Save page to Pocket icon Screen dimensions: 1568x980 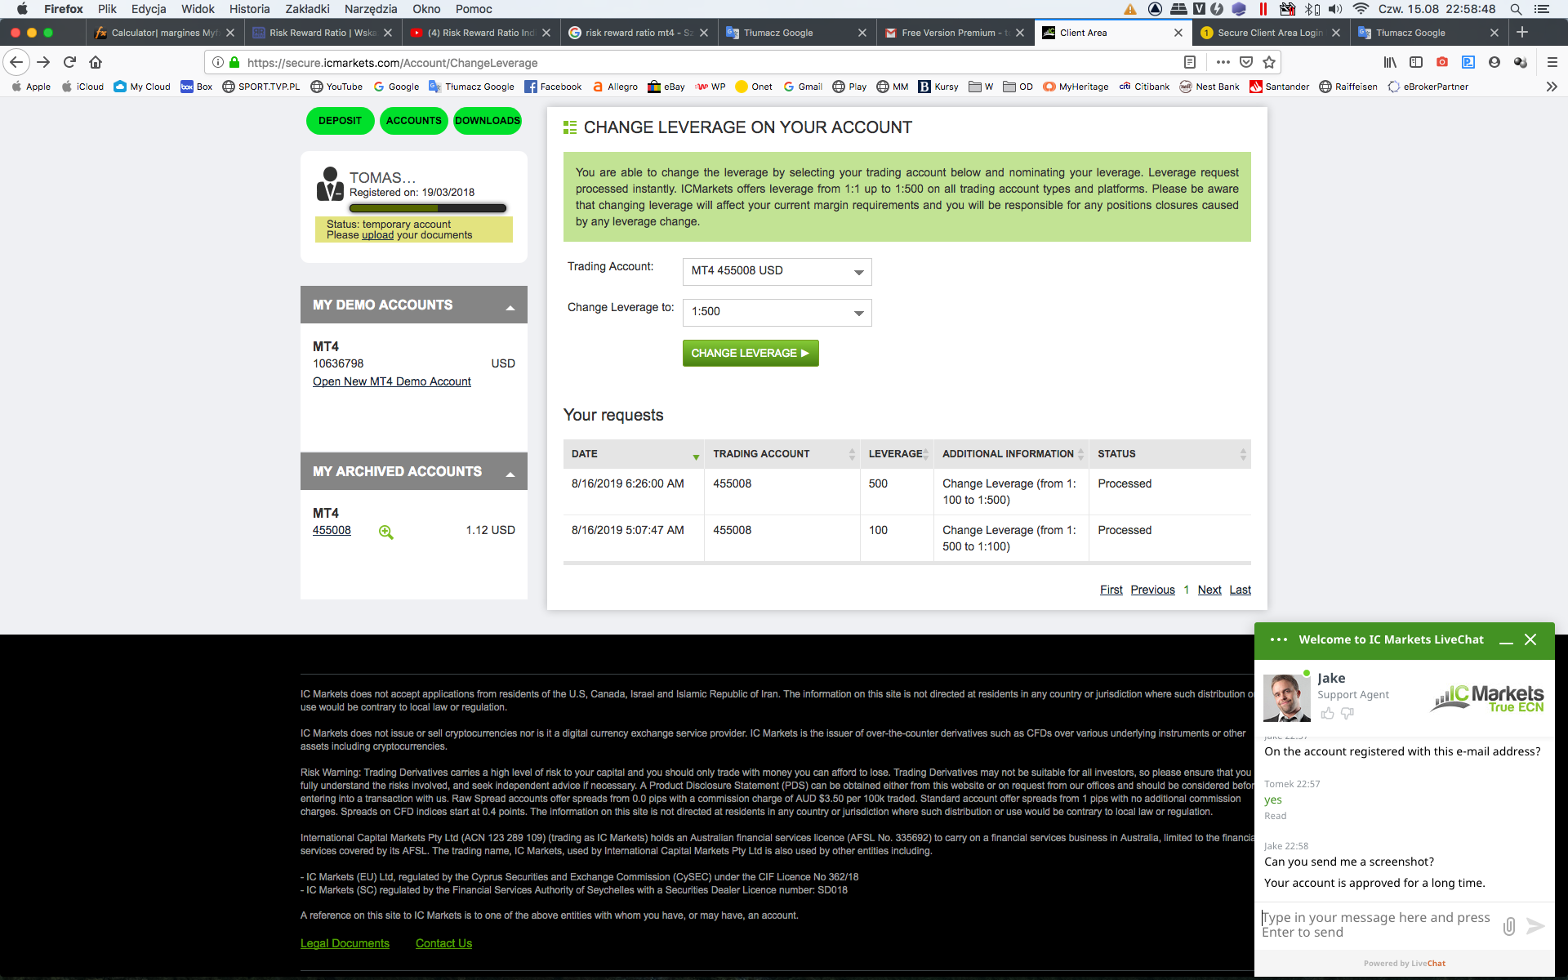point(1246,62)
